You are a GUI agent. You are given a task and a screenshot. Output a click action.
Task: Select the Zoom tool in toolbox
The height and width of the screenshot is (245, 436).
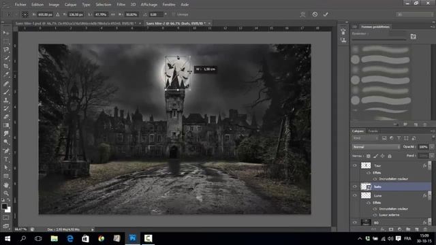click(6, 193)
